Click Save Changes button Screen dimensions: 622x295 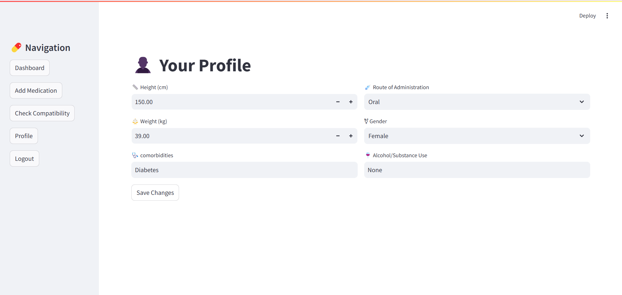click(155, 193)
